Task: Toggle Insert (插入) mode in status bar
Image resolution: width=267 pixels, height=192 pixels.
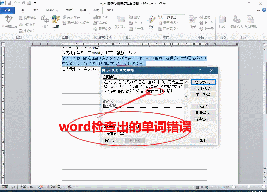Action: pyautogui.click(x=69, y=187)
